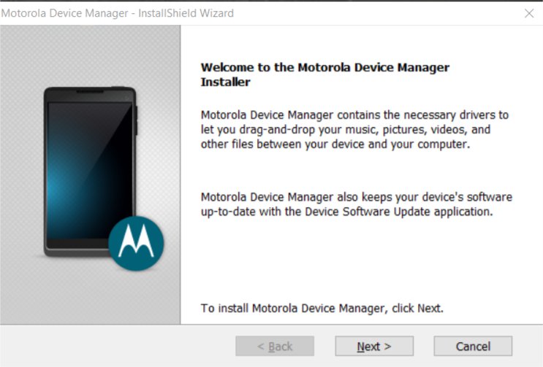543x367 pixels.
Task: Click the Motorola M logo badge
Action: click(x=136, y=243)
